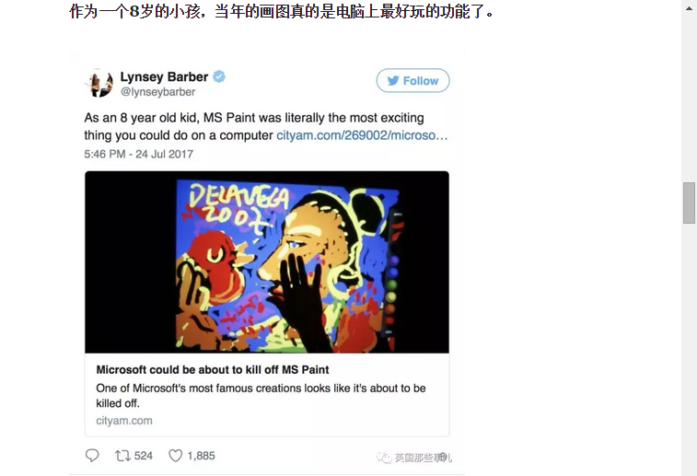Follow Lynsey Barber using the Follow button

click(x=413, y=80)
